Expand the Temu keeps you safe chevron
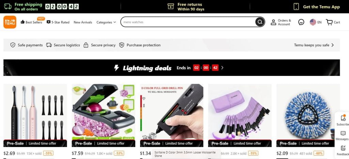 pyautogui.click(x=333, y=45)
